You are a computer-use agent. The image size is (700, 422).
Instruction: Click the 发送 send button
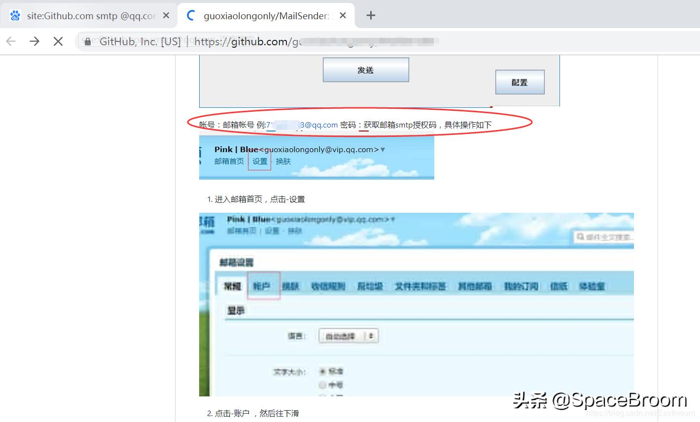point(365,69)
